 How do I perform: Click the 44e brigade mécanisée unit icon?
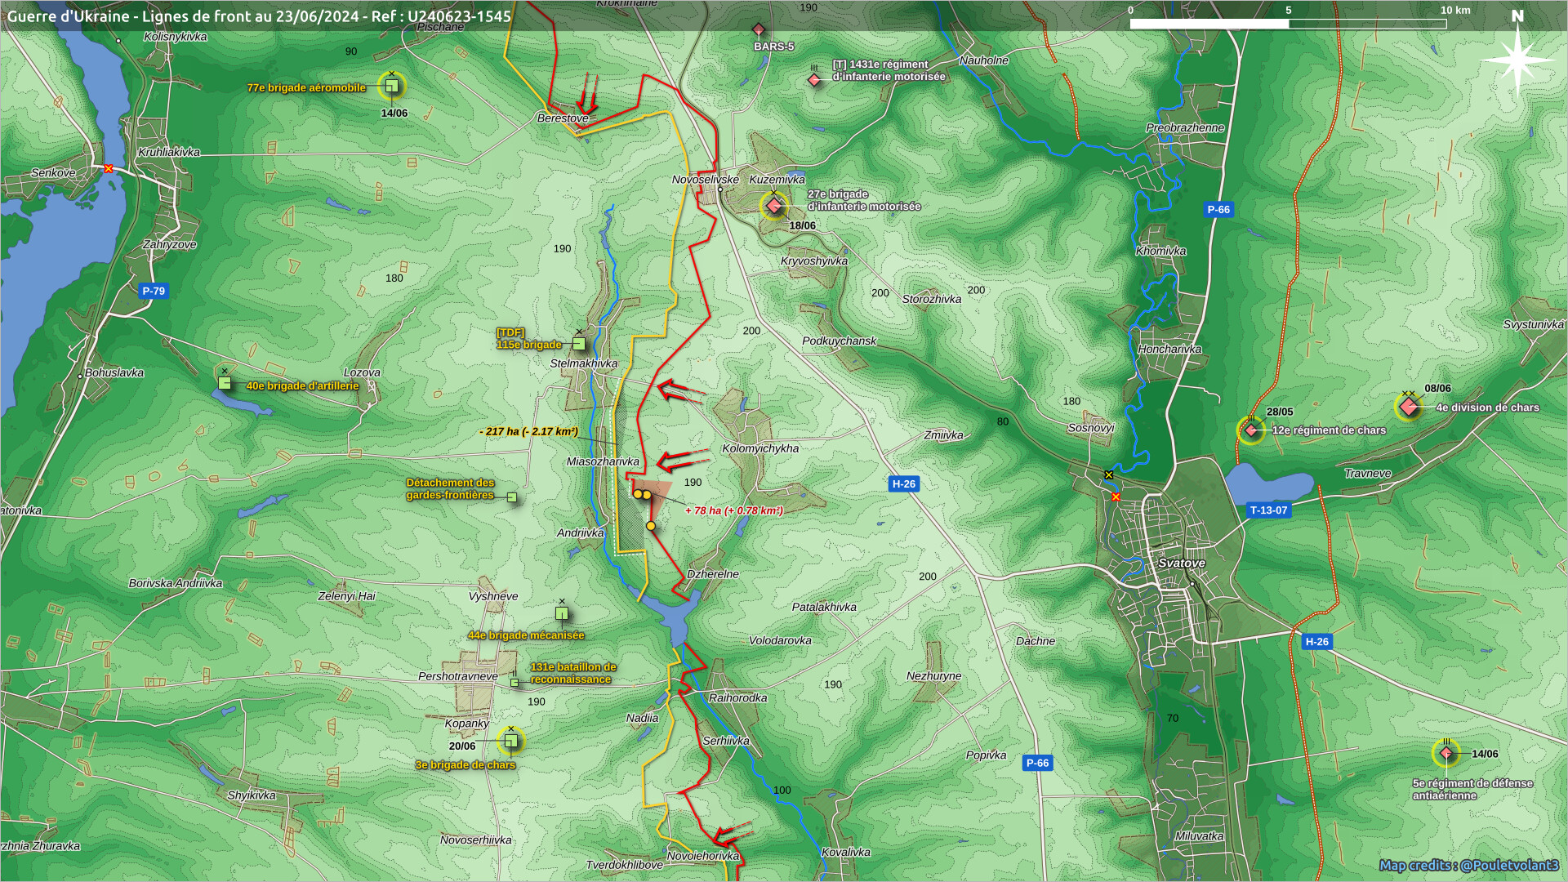(562, 613)
